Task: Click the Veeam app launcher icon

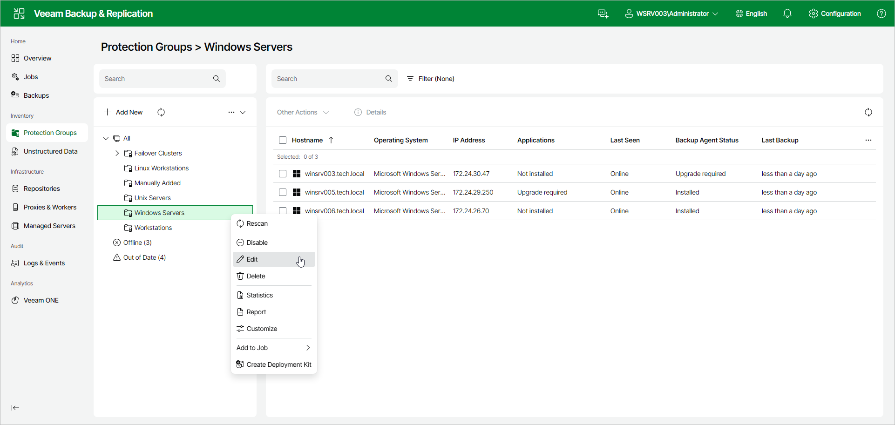Action: [x=19, y=13]
